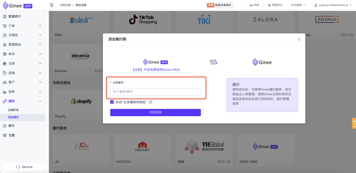The height and width of the screenshot is (173, 356).
Task: Expand the 渠道商品 menu chevron
Action: point(40,44)
